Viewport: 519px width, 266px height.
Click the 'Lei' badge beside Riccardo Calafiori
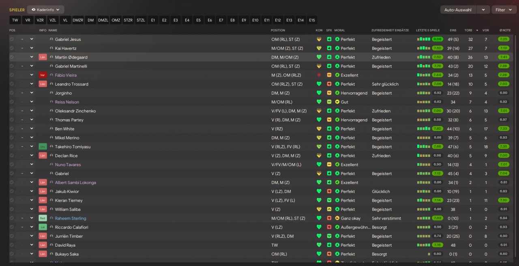coord(43,227)
